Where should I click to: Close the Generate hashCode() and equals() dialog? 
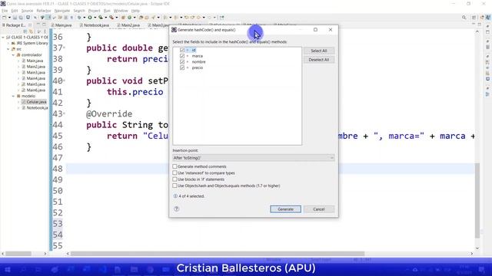(331, 30)
